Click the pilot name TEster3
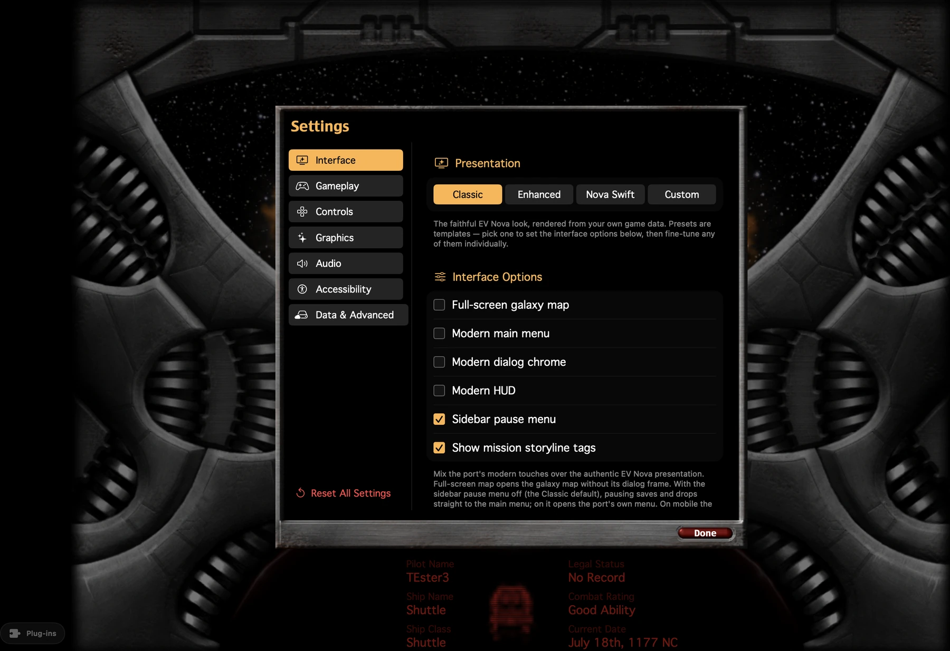Image resolution: width=950 pixels, height=651 pixels. (x=427, y=578)
